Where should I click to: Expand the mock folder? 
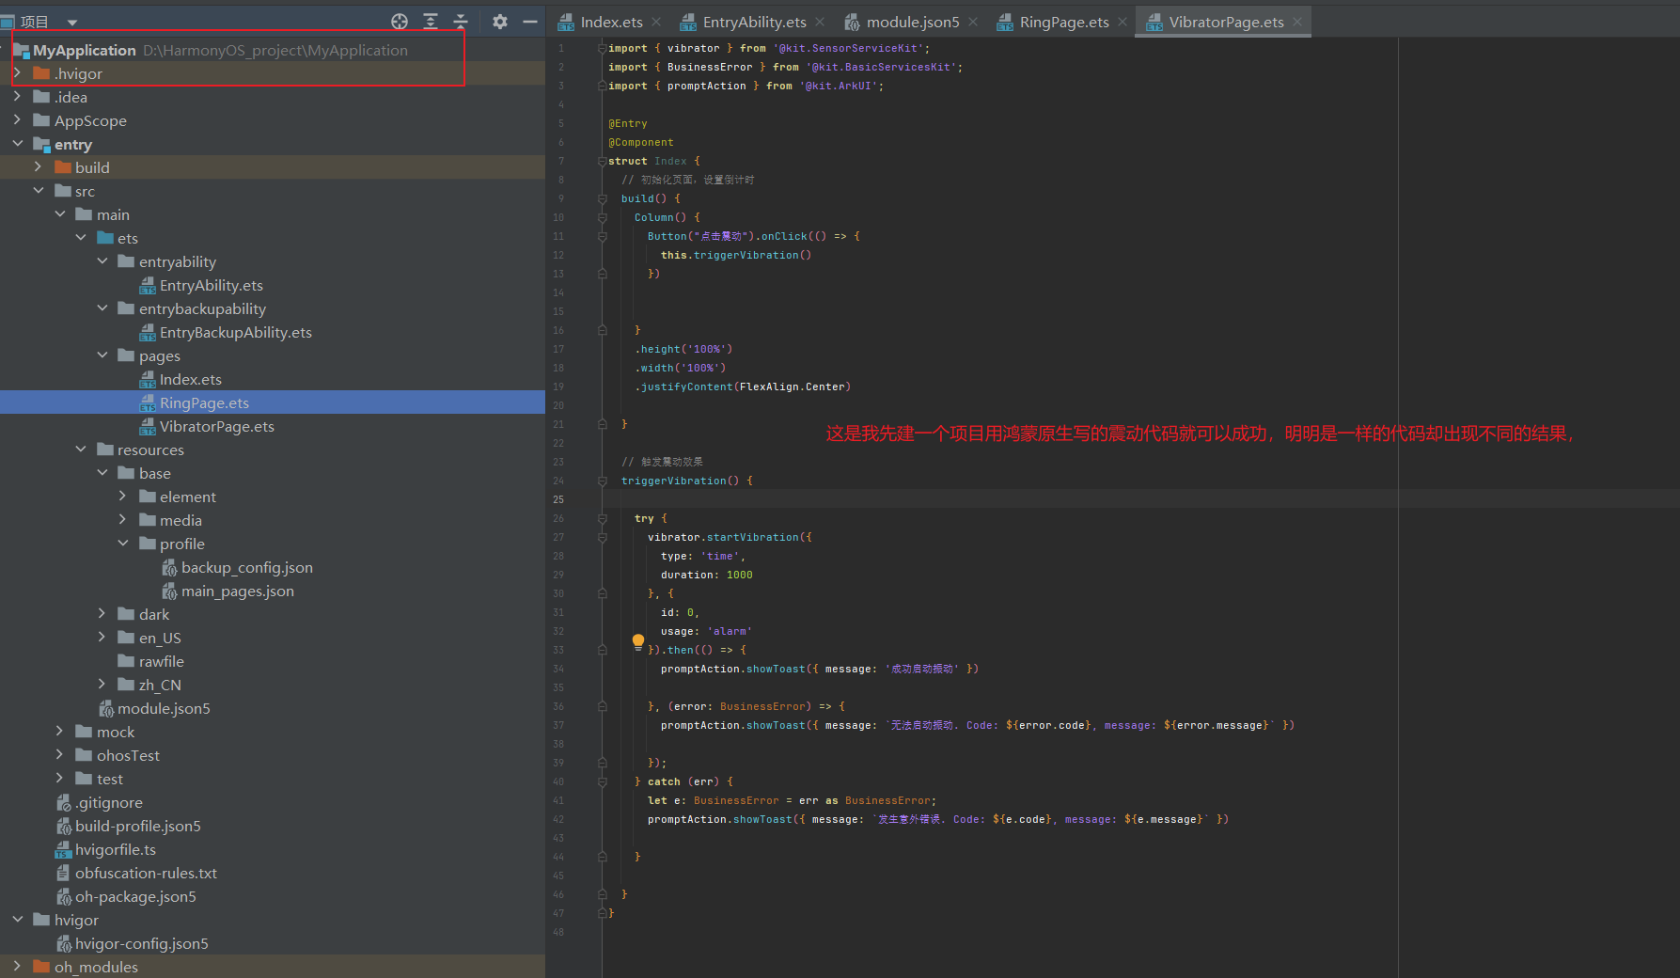[59, 732]
